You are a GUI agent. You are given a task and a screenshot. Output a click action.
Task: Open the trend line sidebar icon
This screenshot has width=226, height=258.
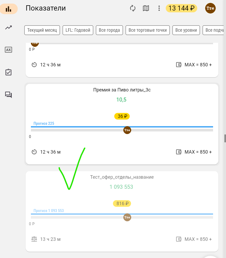[8, 27]
